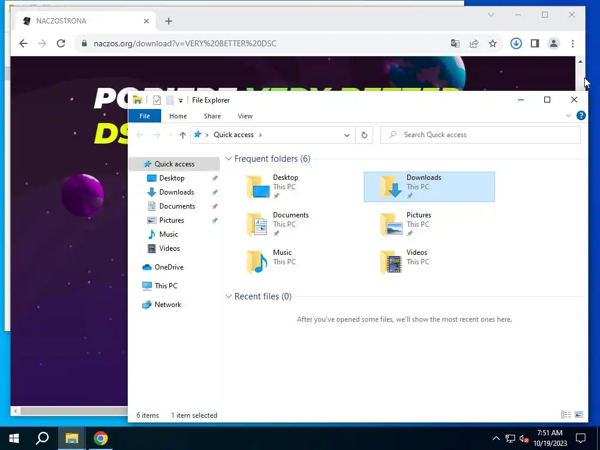The height and width of the screenshot is (450, 600).
Task: Click the New folder icon in quick access toolbar
Action: click(170, 100)
